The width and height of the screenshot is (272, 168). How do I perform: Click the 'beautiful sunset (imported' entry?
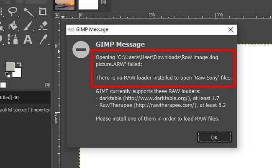coord(25,110)
